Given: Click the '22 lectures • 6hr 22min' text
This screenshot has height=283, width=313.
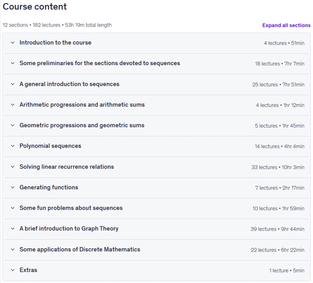Looking at the screenshot, I should pos(277,250).
